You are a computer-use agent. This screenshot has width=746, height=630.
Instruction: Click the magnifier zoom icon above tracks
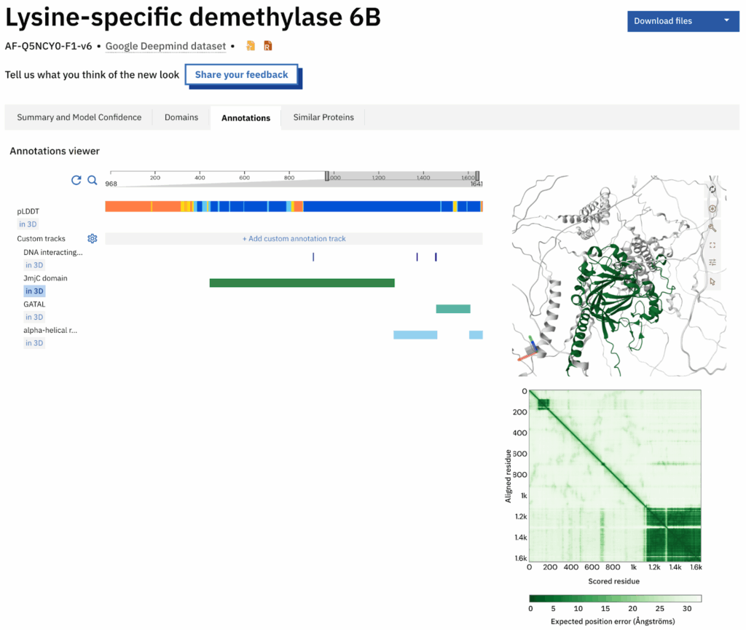click(x=93, y=180)
